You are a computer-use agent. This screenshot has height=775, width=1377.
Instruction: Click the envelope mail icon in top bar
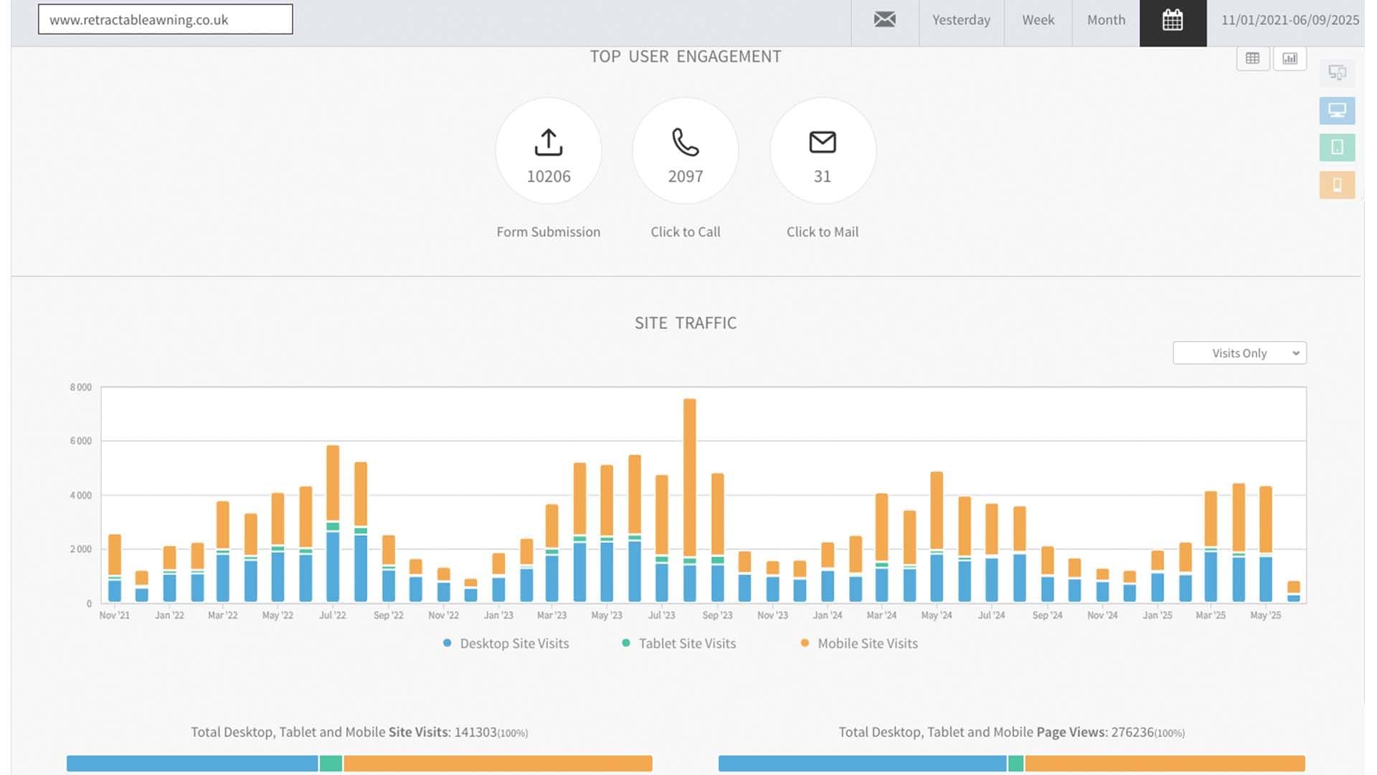point(884,19)
